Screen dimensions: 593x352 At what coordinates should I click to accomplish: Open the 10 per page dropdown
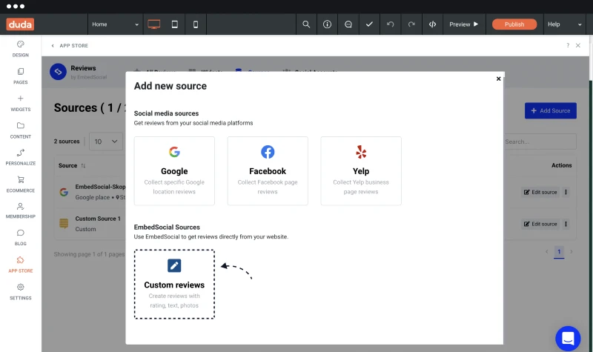pyautogui.click(x=106, y=142)
